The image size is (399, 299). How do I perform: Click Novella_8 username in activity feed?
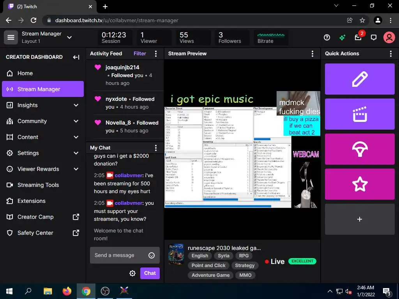pyautogui.click(x=118, y=123)
